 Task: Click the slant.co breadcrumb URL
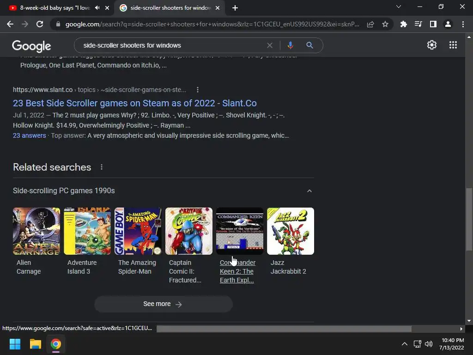pos(100,90)
